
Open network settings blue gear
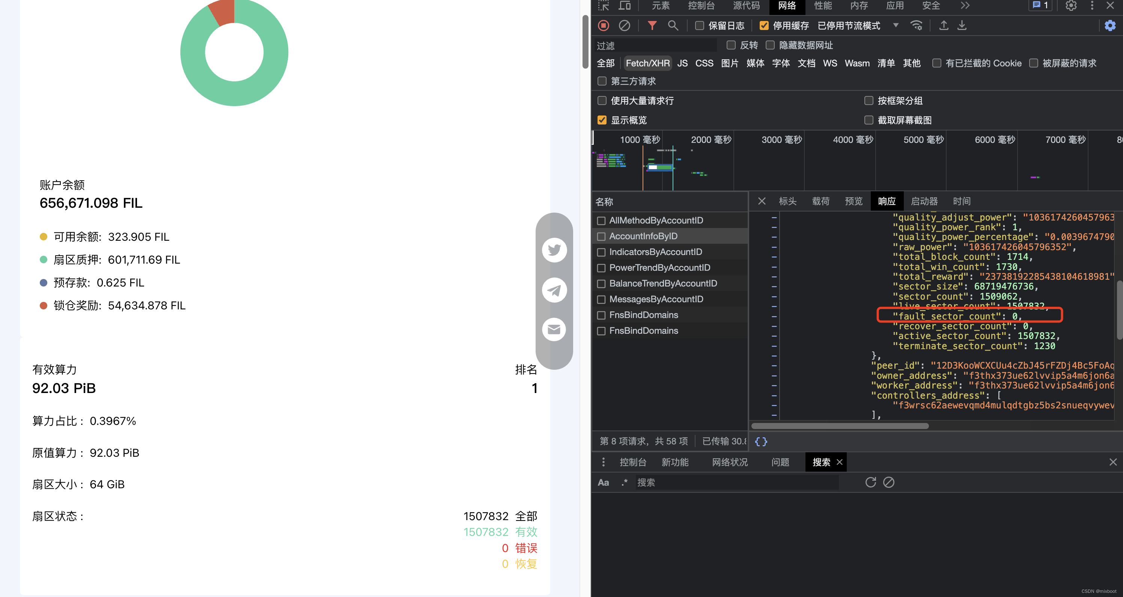coord(1110,26)
